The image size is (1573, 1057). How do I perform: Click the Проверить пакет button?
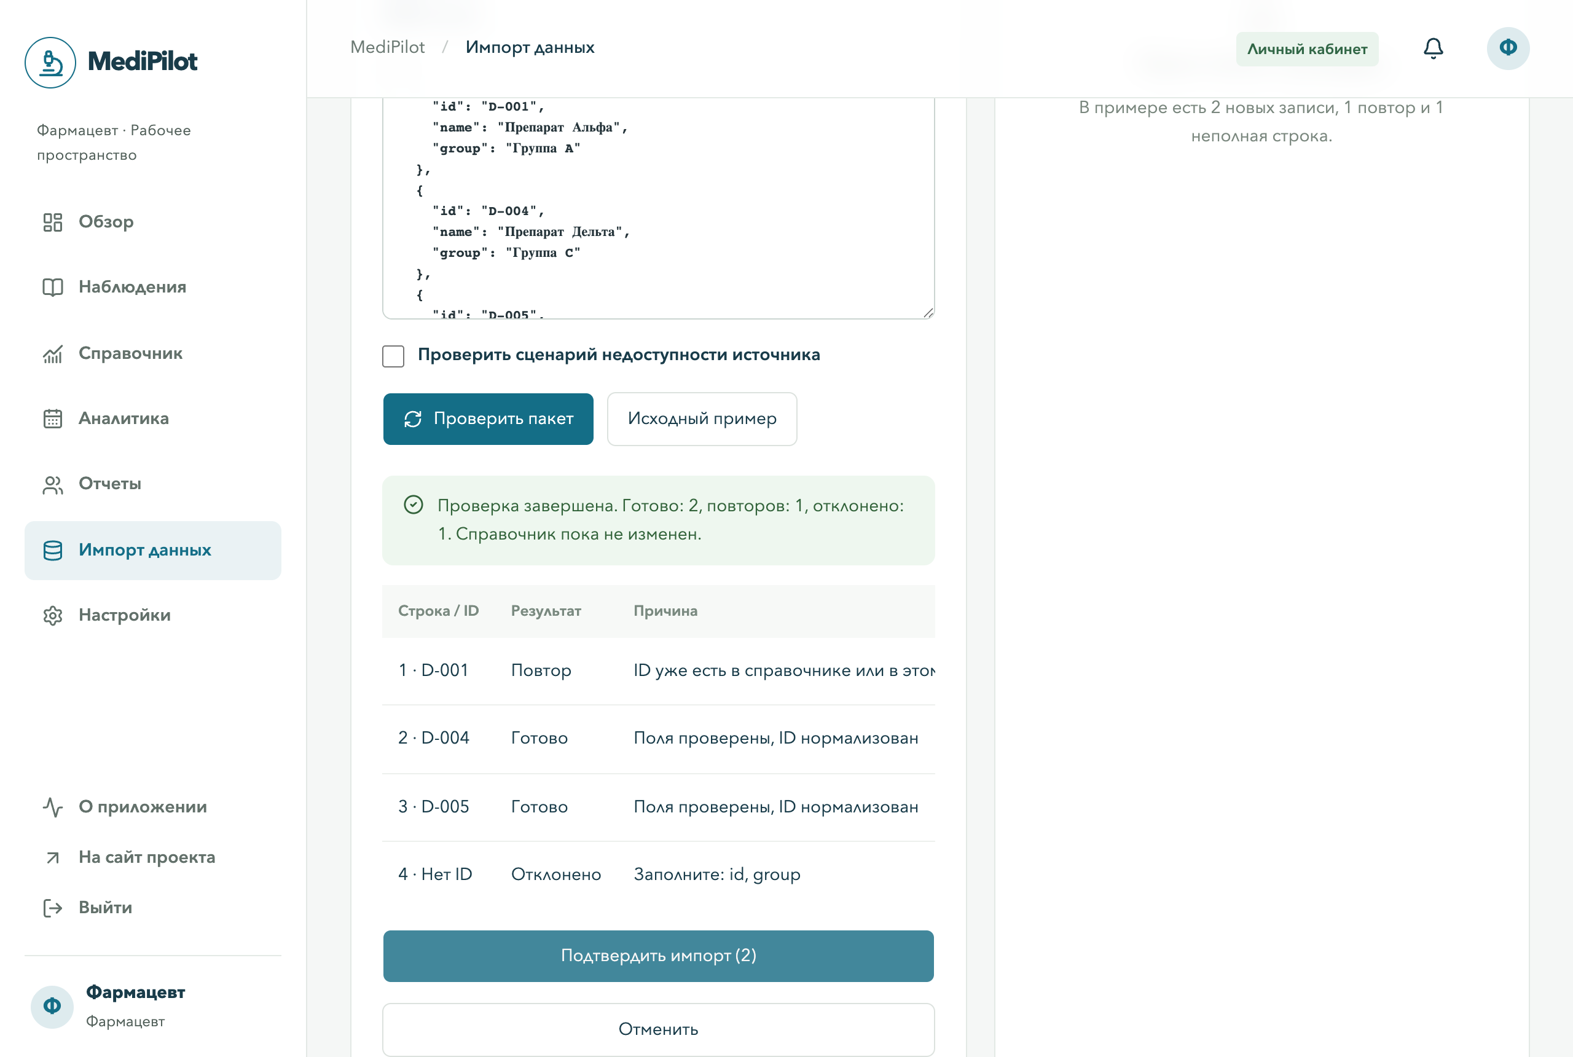point(488,418)
